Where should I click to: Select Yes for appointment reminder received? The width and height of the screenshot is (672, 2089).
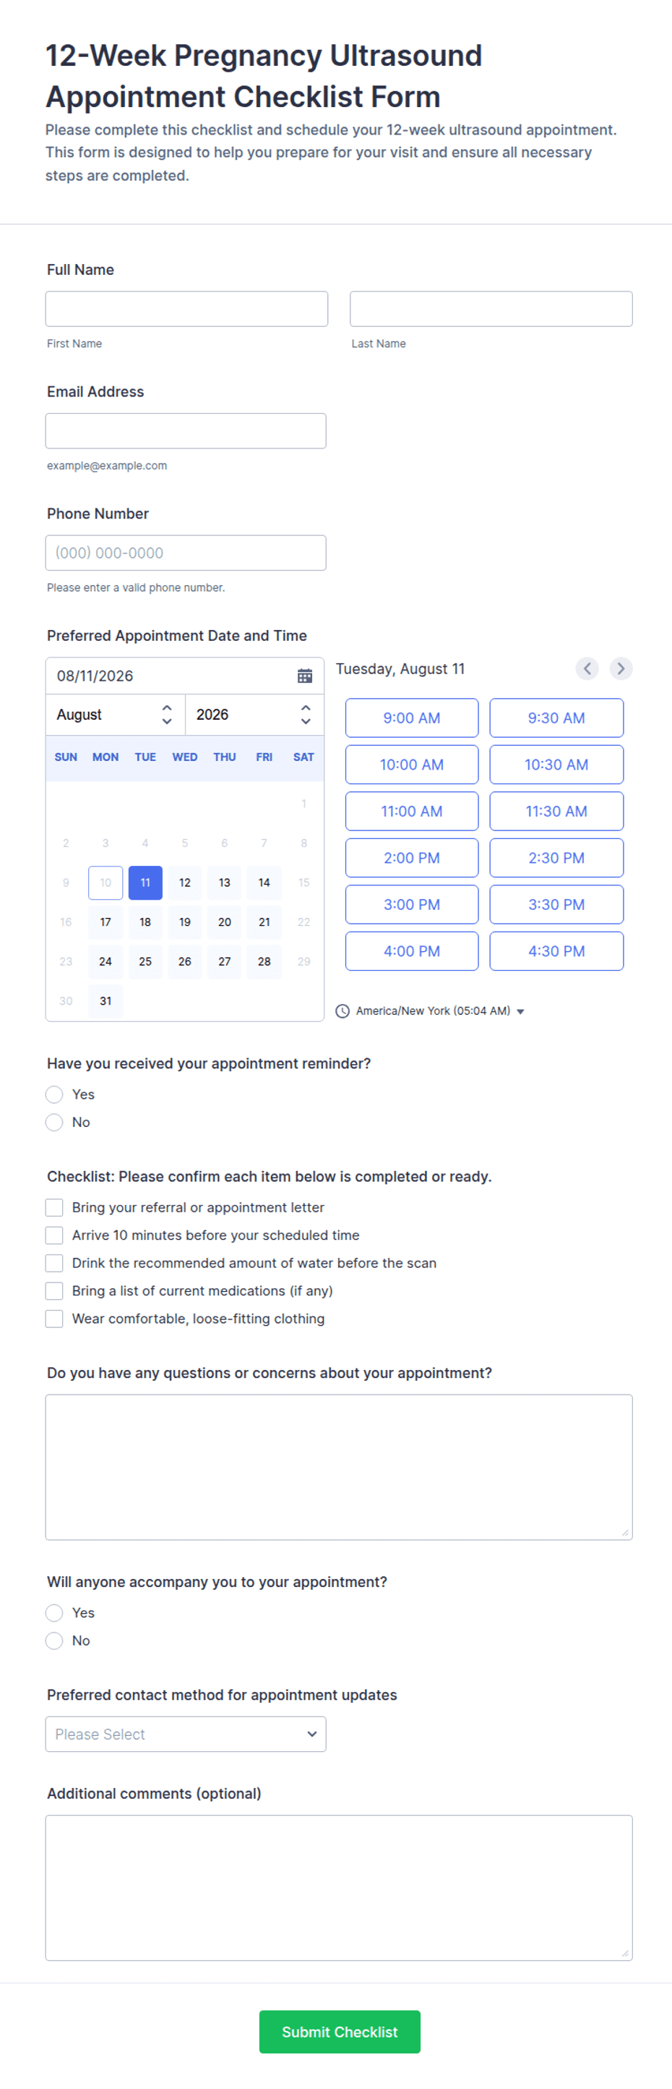pyautogui.click(x=54, y=1095)
